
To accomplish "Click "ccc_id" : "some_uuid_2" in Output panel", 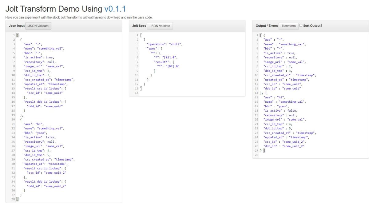I will pyautogui.click(x=285, y=142).
